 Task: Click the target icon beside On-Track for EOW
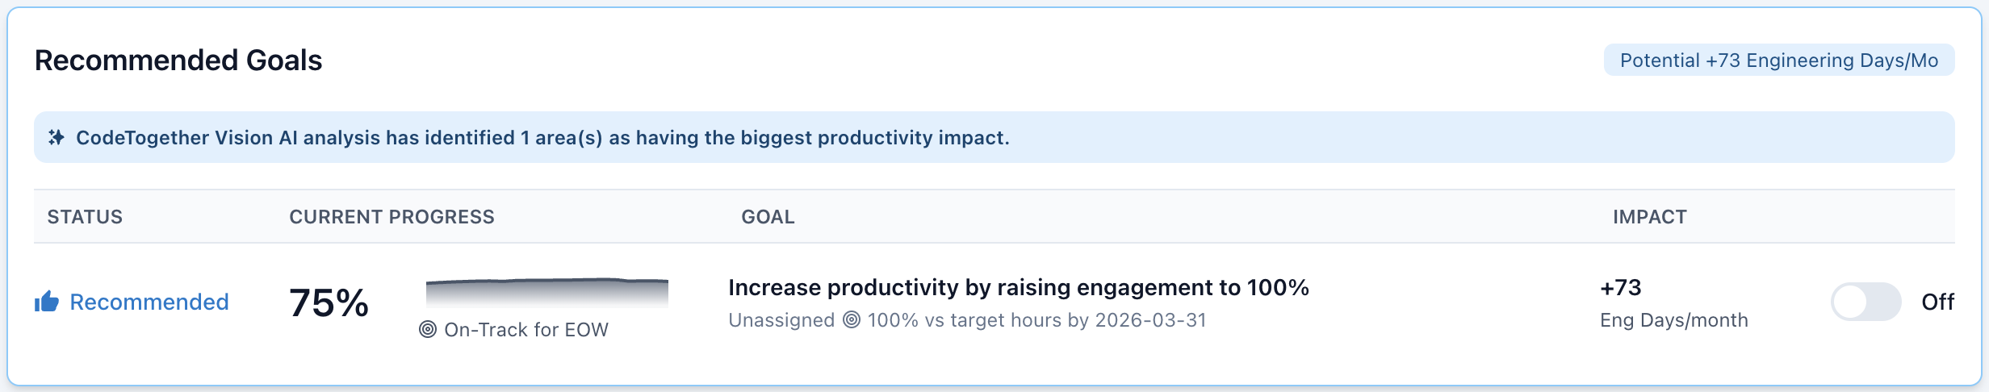(428, 329)
